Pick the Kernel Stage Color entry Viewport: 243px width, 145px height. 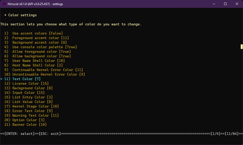click(35, 106)
